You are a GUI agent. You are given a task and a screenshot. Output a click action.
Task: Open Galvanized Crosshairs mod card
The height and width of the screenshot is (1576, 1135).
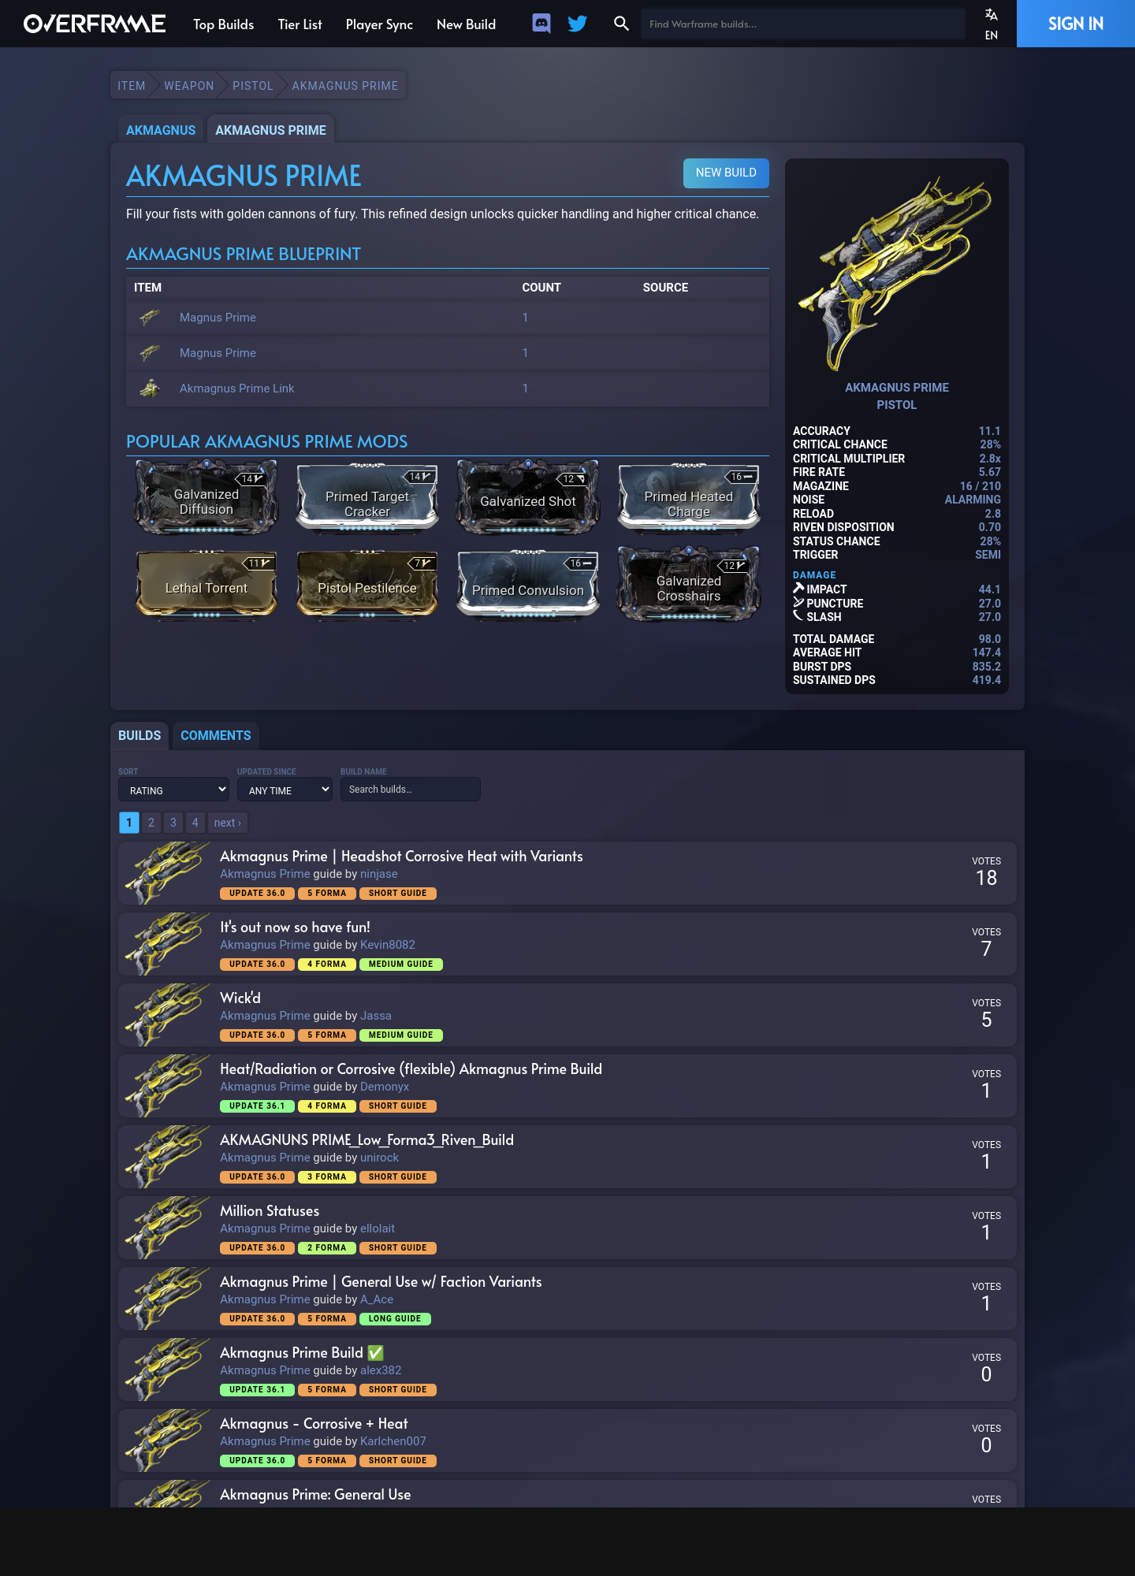689,585
